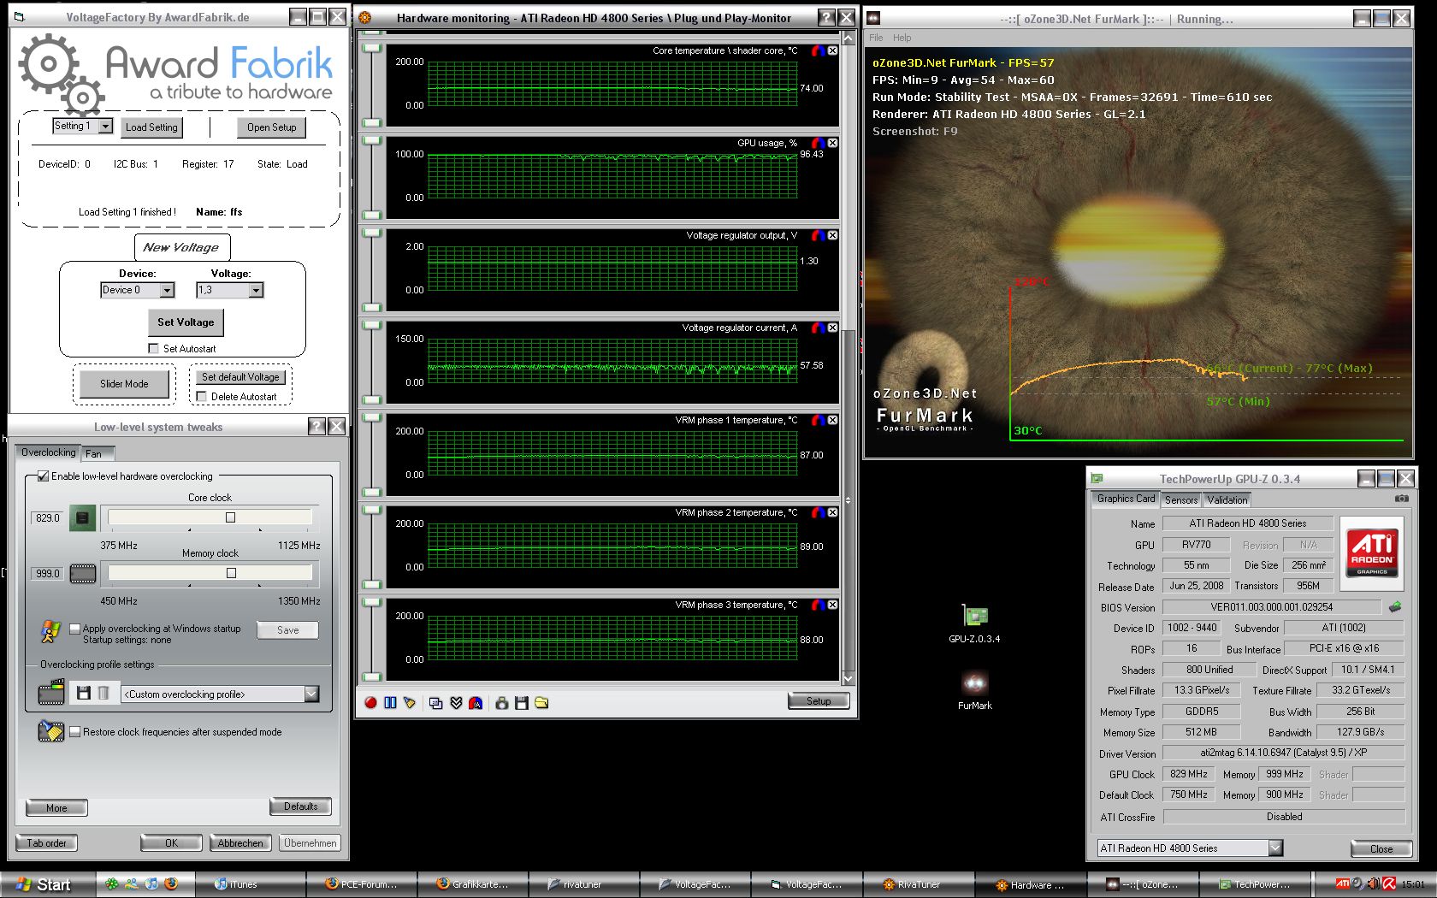Open the GPU-Z graphics card selector dropdown
This screenshot has height=898, width=1437.
pyautogui.click(x=1274, y=848)
